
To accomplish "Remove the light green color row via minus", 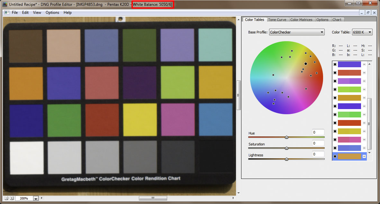I will click(364, 115).
